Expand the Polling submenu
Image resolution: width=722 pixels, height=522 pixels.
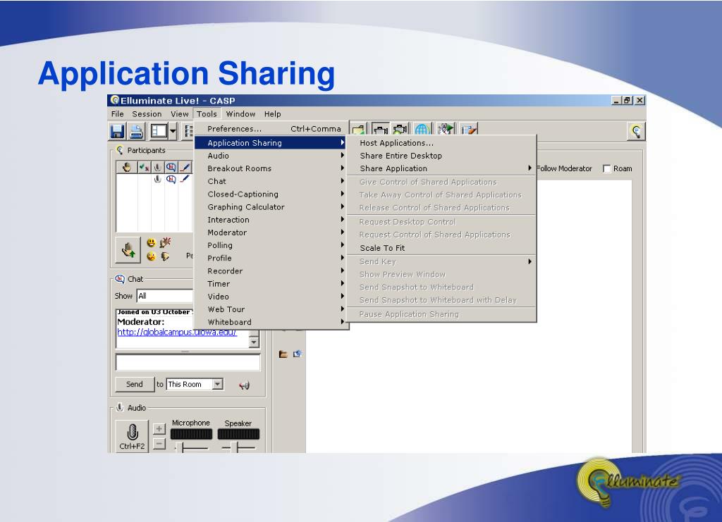[271, 245]
